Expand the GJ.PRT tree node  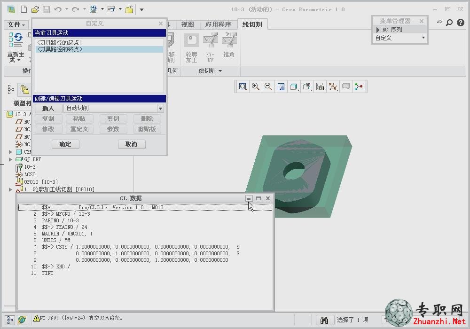[x=10, y=159]
